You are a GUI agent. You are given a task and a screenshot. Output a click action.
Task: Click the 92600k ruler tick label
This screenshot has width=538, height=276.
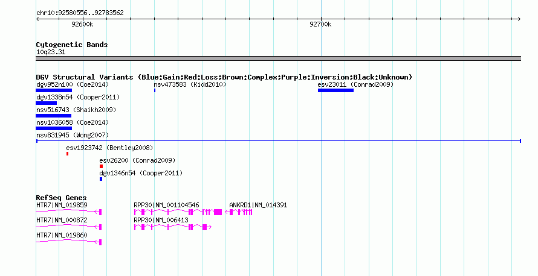coord(82,25)
